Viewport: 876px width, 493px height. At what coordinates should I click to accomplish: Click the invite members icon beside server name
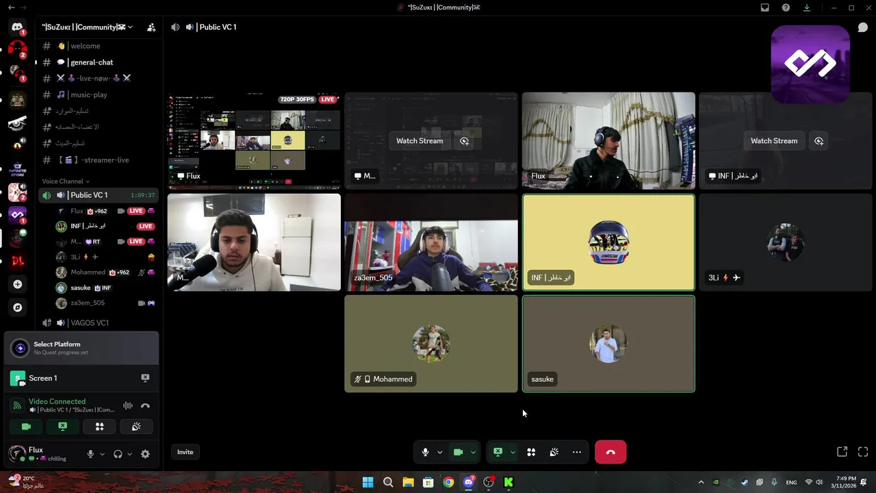point(151,27)
